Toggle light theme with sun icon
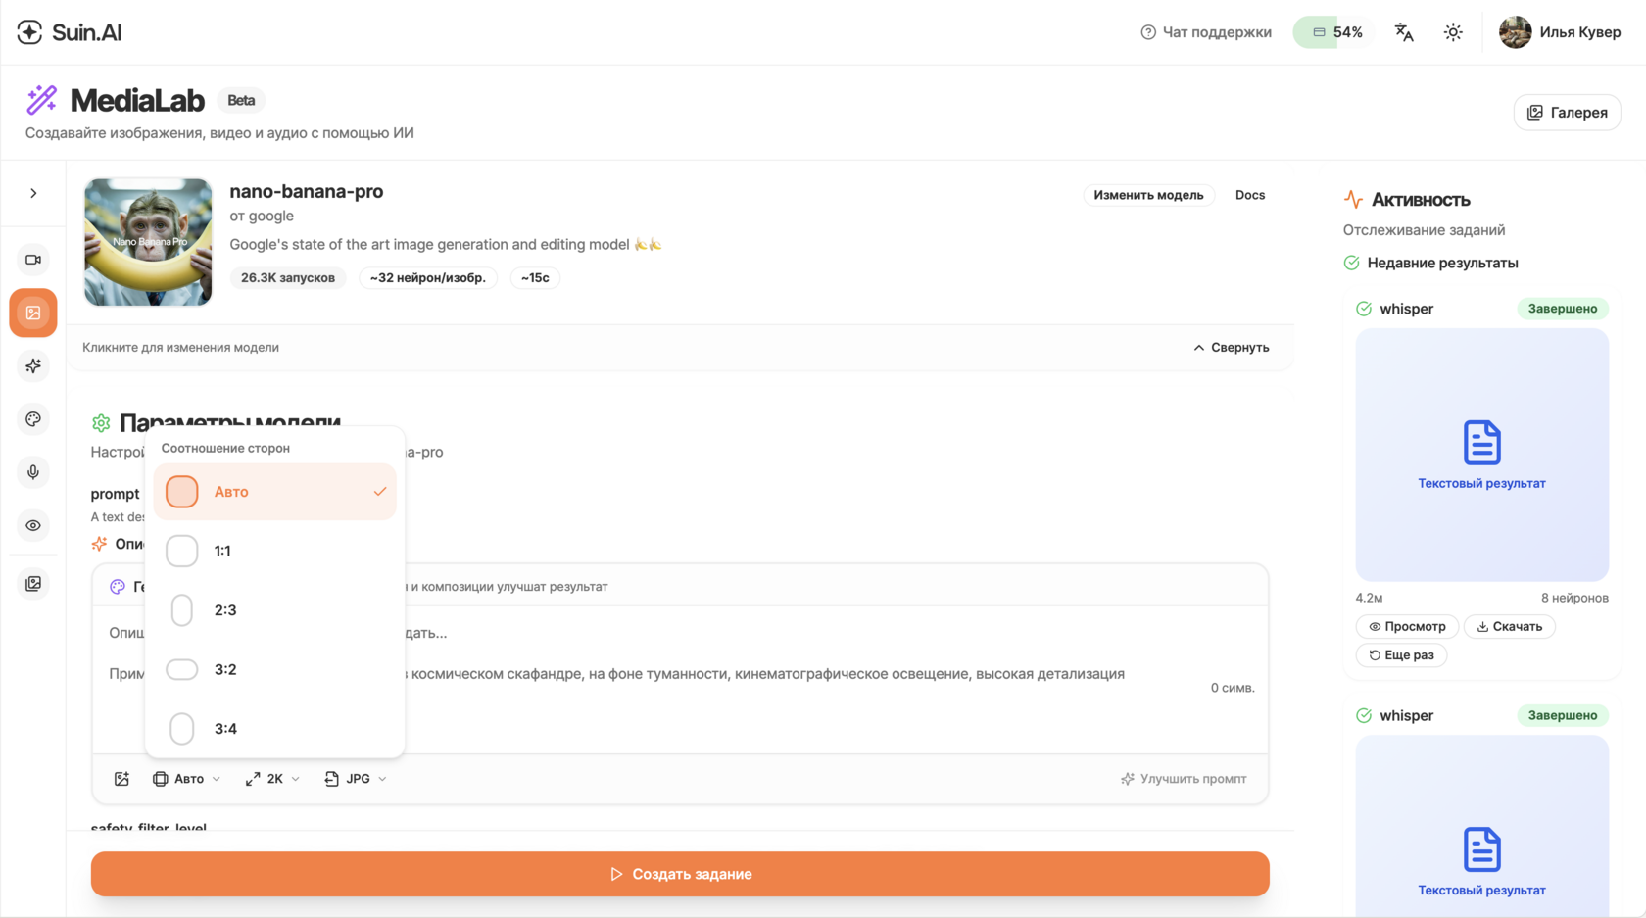 point(1453,32)
